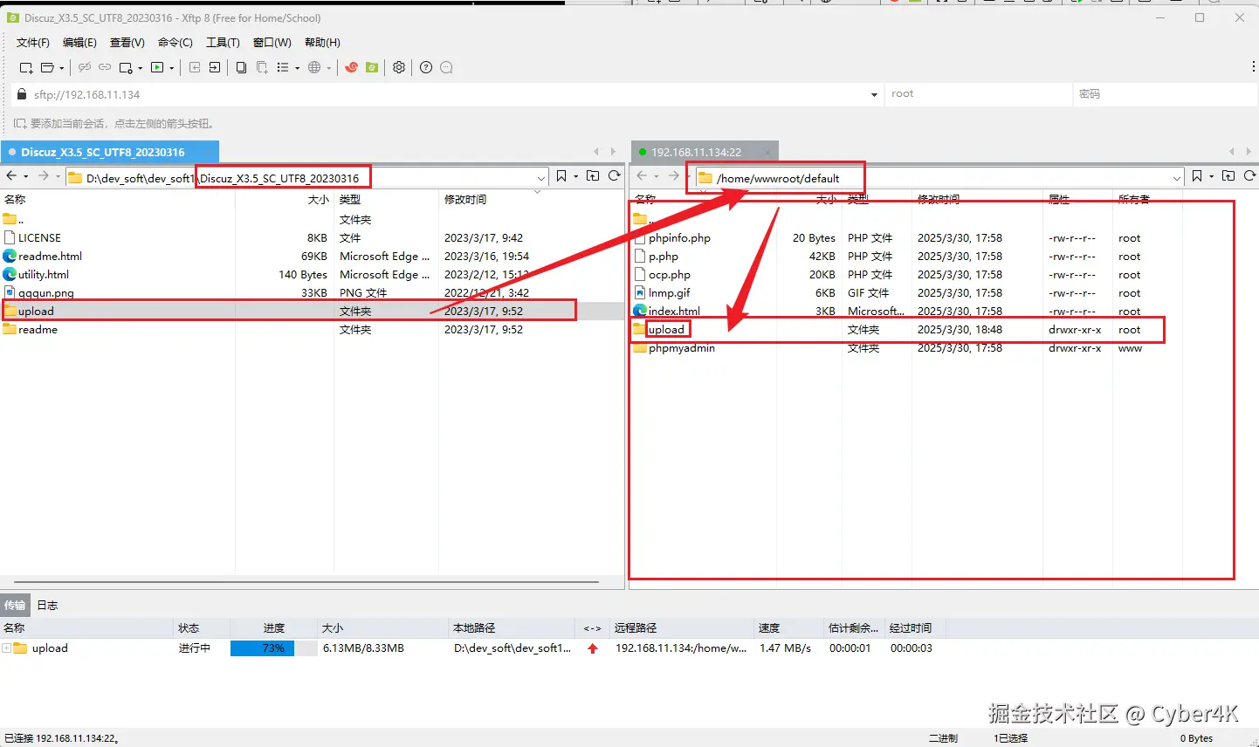The image size is (1259, 747).
Task: Open the 文件(F) menu
Action: pos(33,43)
